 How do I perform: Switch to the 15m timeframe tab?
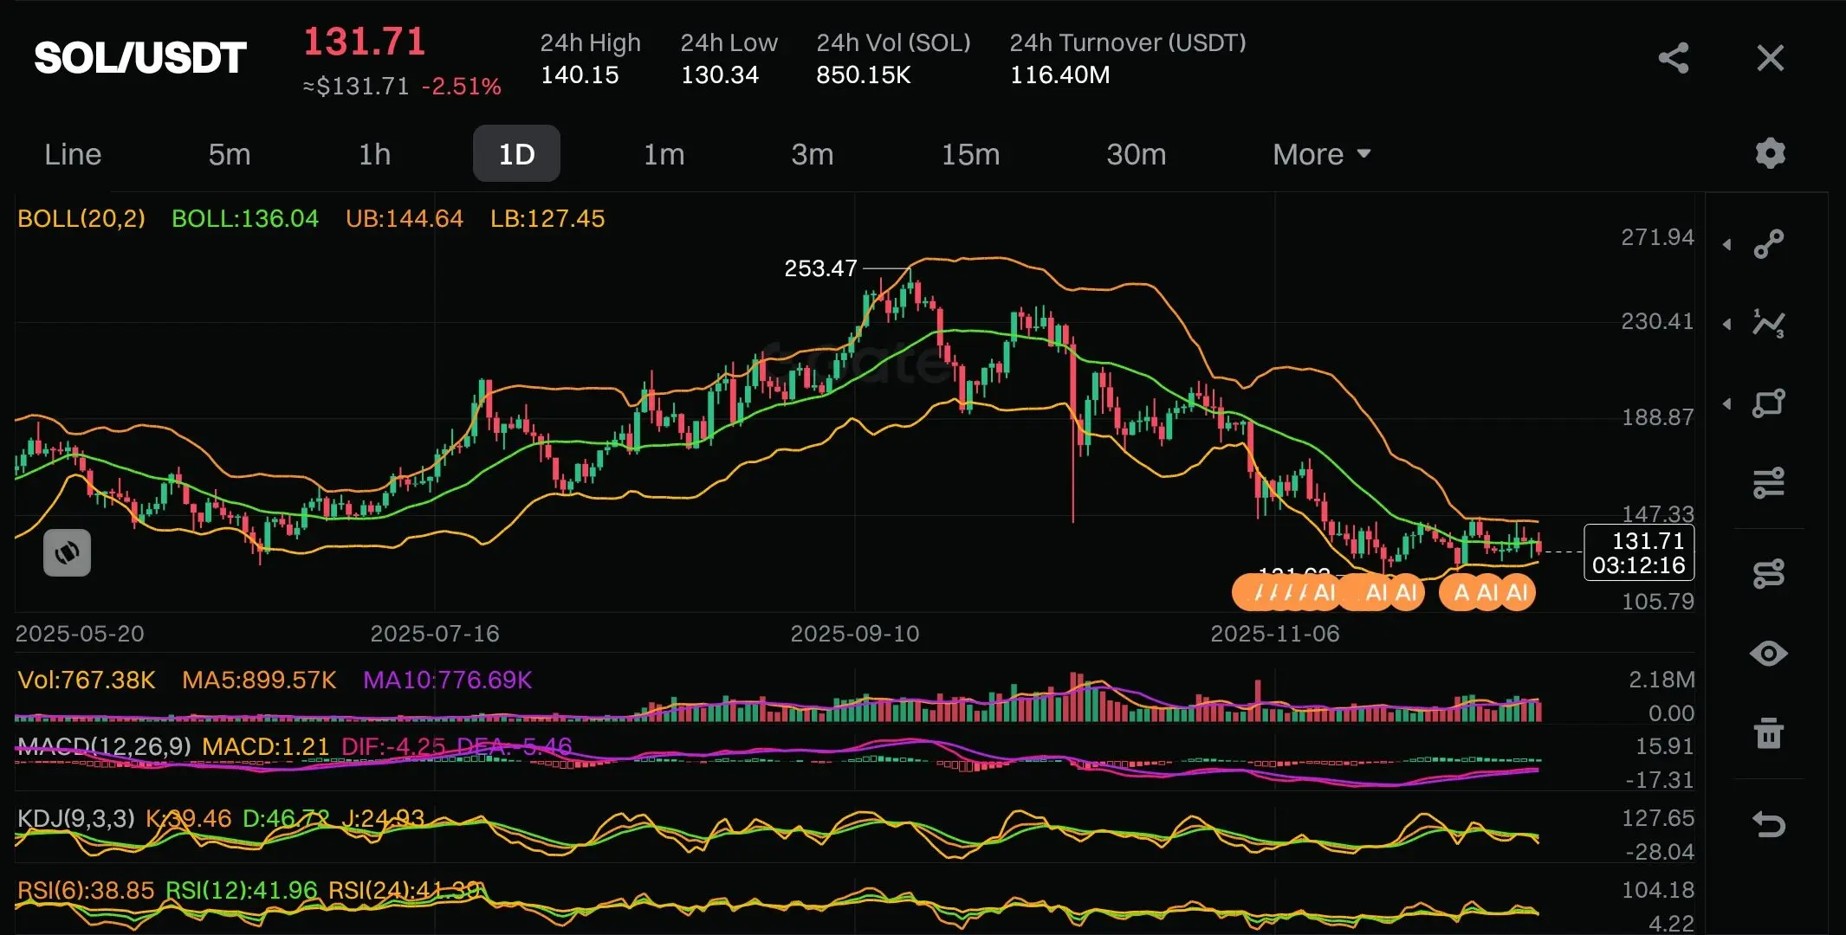[970, 154]
